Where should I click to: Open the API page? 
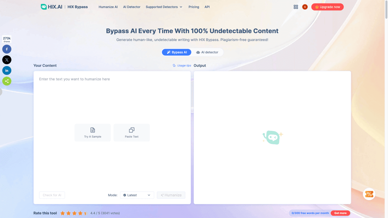[207, 7]
